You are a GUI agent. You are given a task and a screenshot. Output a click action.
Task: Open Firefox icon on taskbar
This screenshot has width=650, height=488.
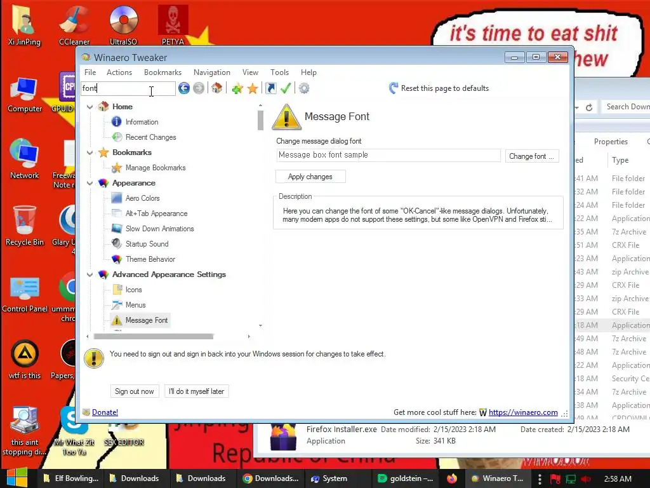point(452,478)
